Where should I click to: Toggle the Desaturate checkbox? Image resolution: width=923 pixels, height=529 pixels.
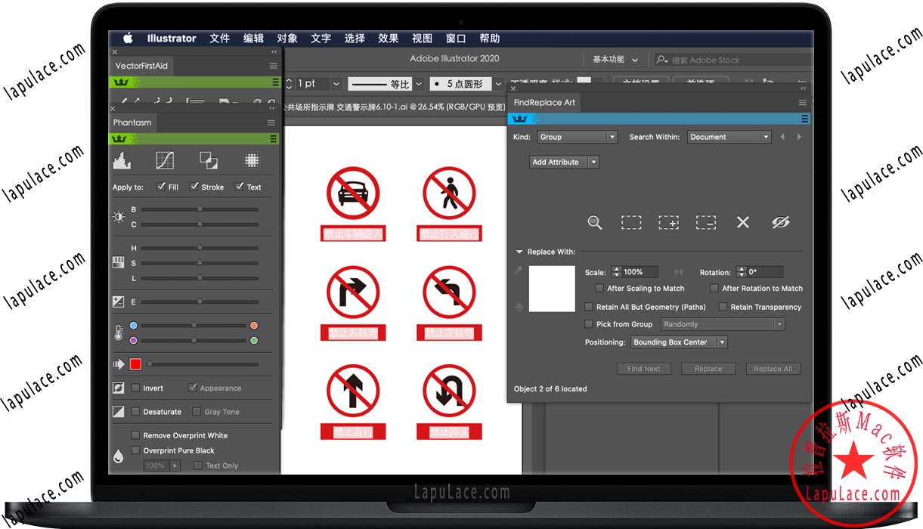136,412
